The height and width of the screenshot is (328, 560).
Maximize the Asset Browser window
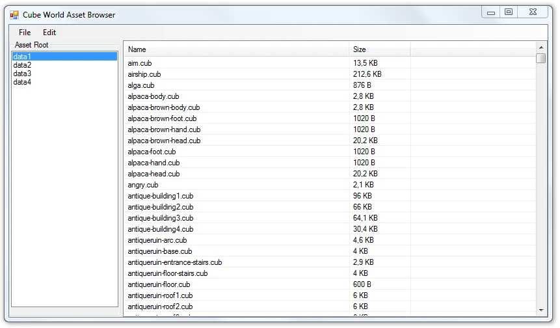tap(509, 12)
